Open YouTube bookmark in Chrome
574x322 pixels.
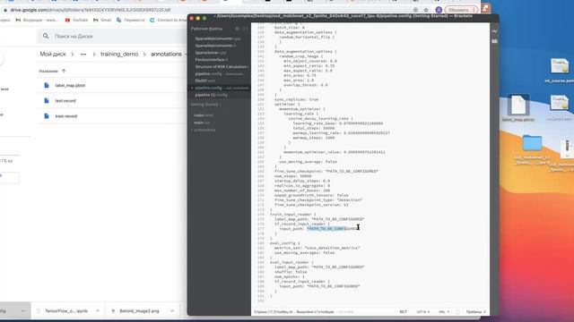(76, 20)
